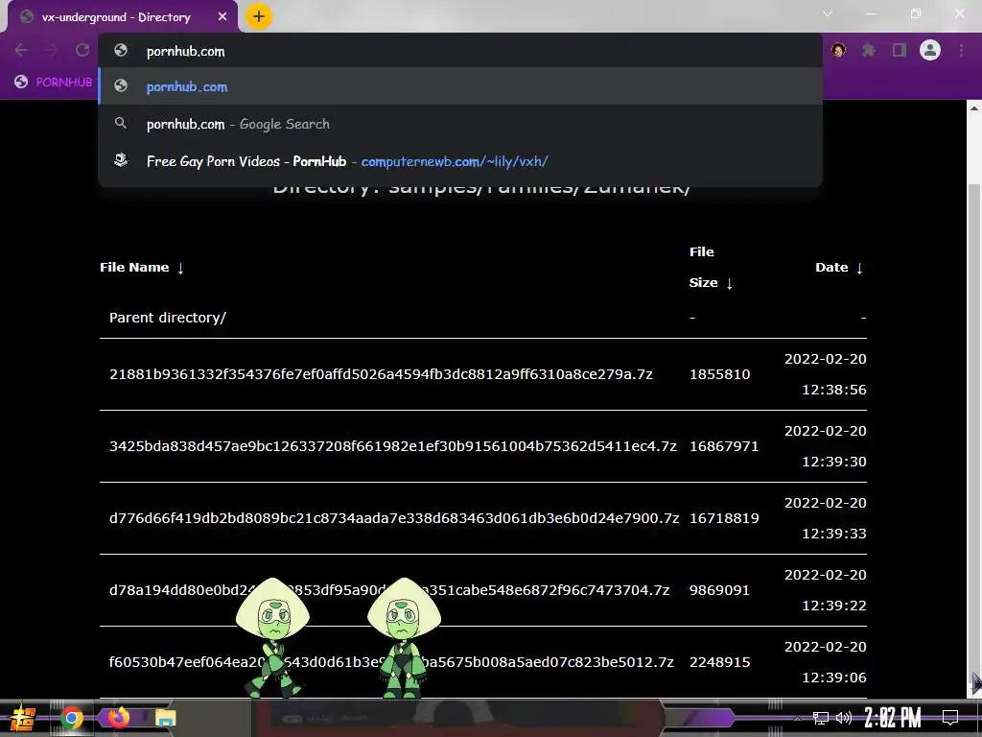This screenshot has height=737, width=982.
Task: Click file size 16718819
Action: (724, 518)
